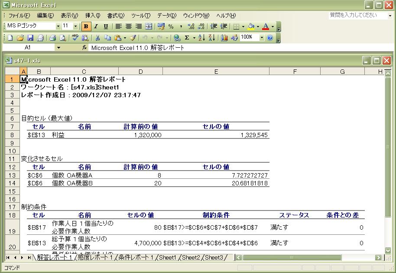396x273 pixels.
Task: Open the zoom percentage dropdown
Action: click(262, 38)
